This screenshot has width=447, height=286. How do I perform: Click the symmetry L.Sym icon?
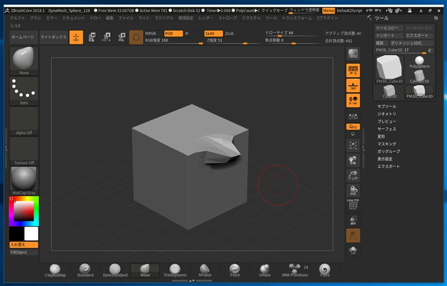click(x=353, y=116)
